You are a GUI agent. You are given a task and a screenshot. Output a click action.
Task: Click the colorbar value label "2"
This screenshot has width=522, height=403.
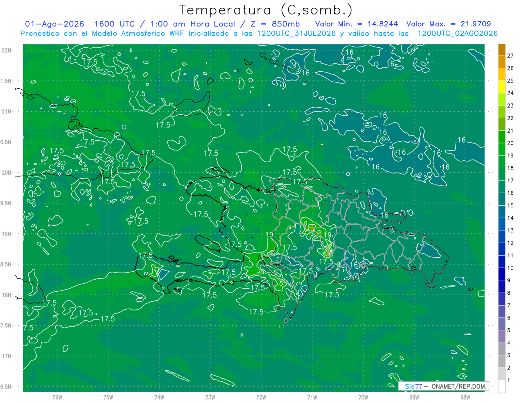point(509,368)
